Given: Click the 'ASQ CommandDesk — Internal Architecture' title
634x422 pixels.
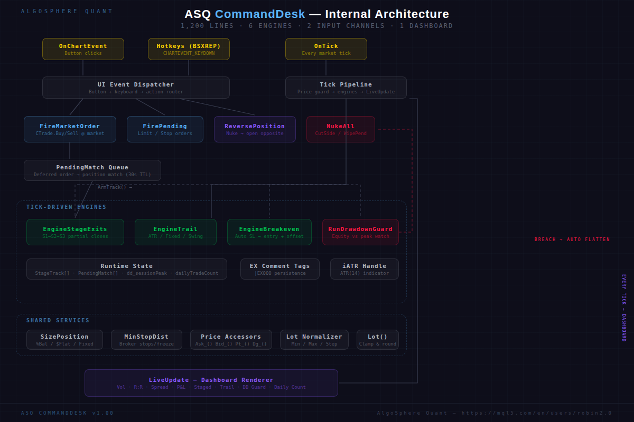Looking at the screenshot, I should 317,14.
